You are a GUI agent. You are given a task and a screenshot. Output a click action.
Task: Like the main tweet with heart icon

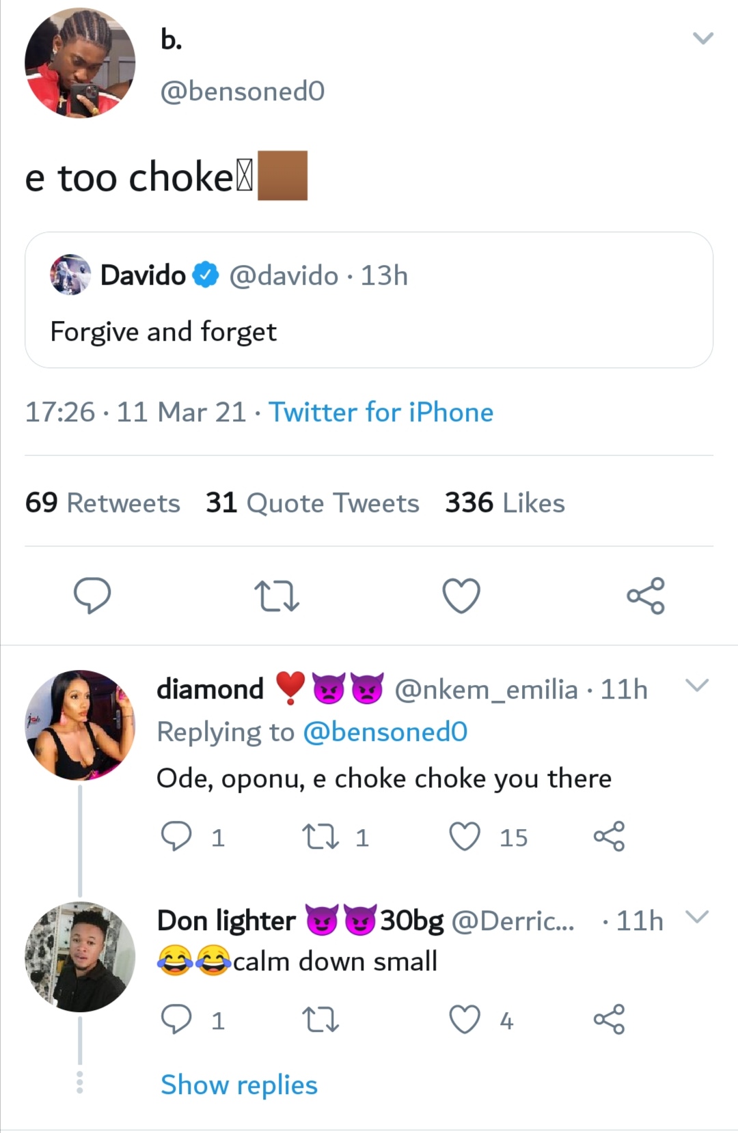pyautogui.click(x=461, y=596)
